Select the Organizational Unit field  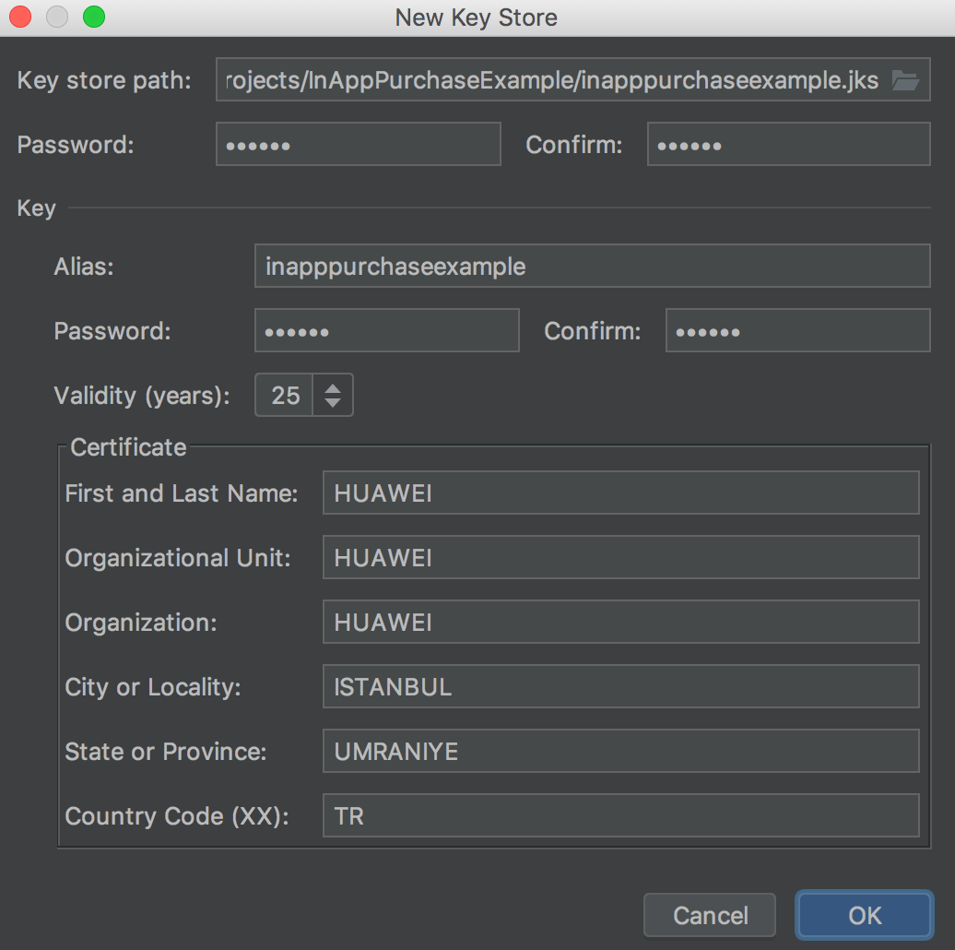pos(620,558)
